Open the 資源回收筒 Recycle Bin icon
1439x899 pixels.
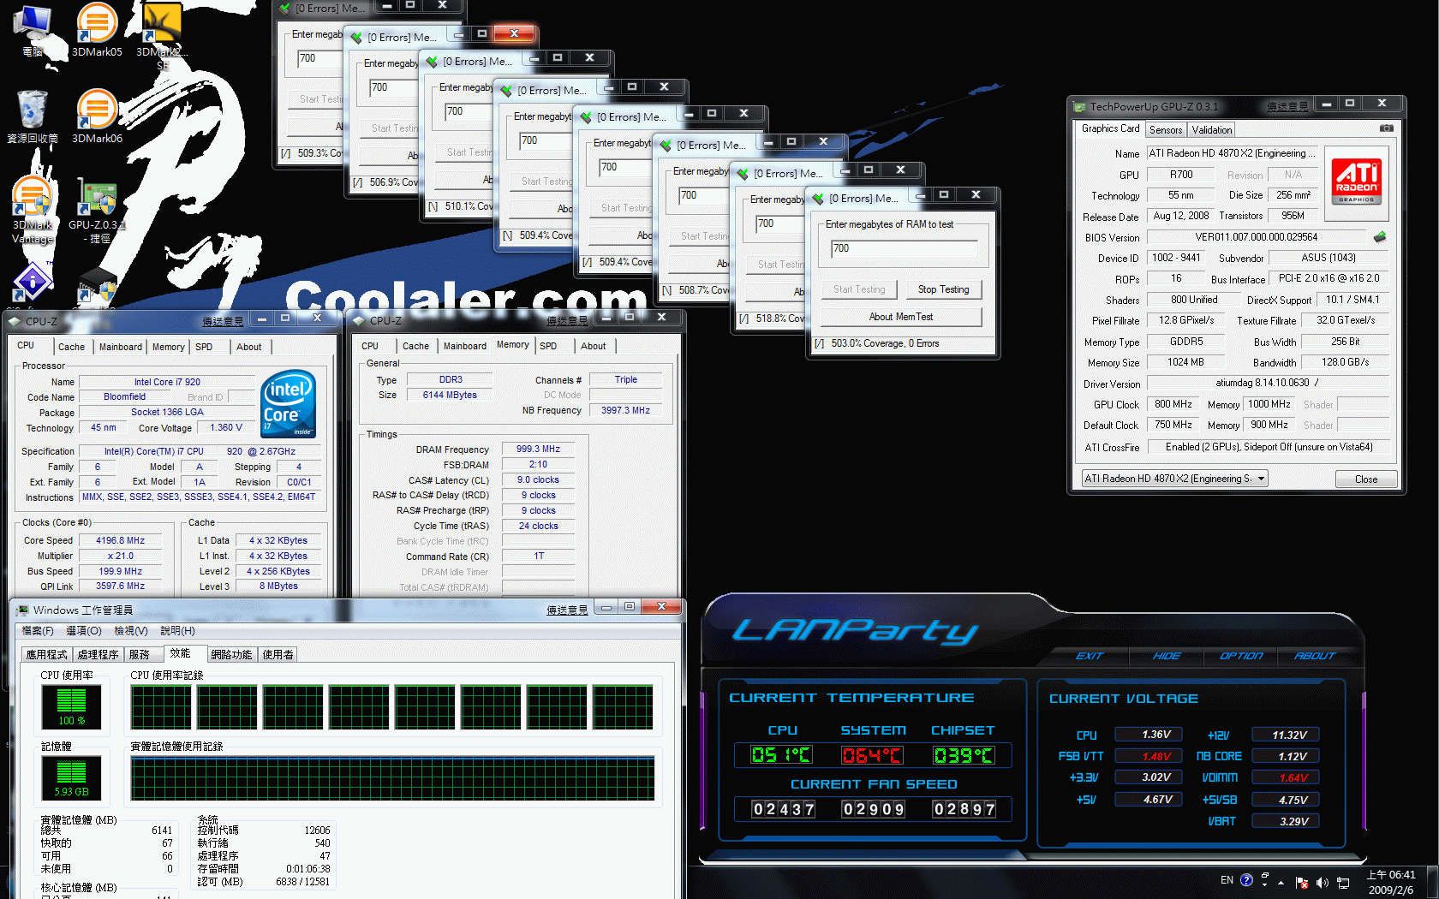click(x=33, y=116)
